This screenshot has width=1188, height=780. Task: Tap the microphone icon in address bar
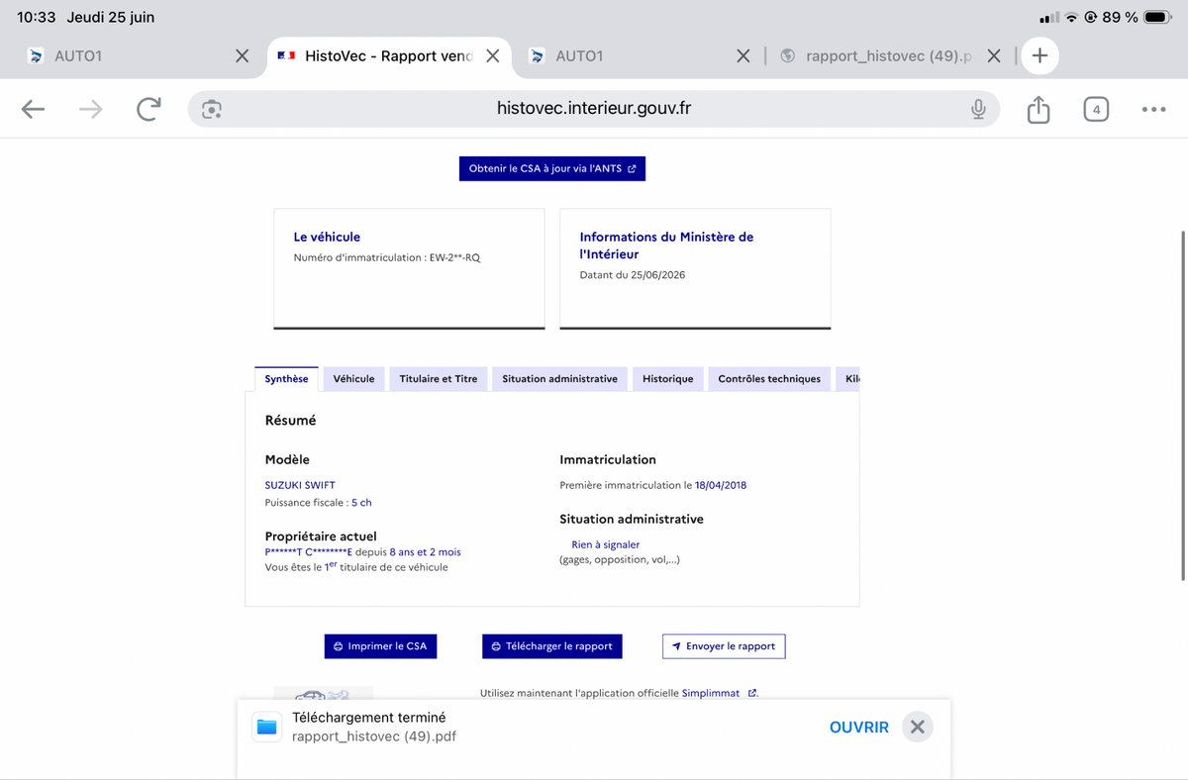click(978, 109)
